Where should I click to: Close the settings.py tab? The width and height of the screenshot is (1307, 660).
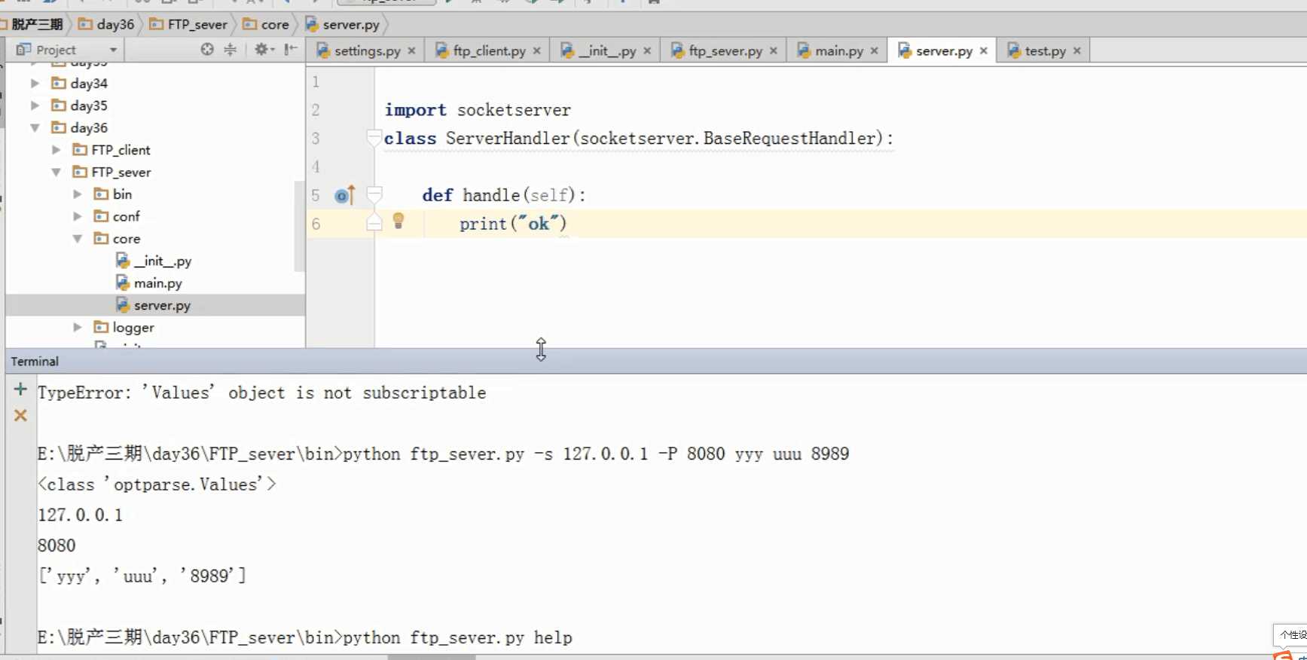pos(411,51)
